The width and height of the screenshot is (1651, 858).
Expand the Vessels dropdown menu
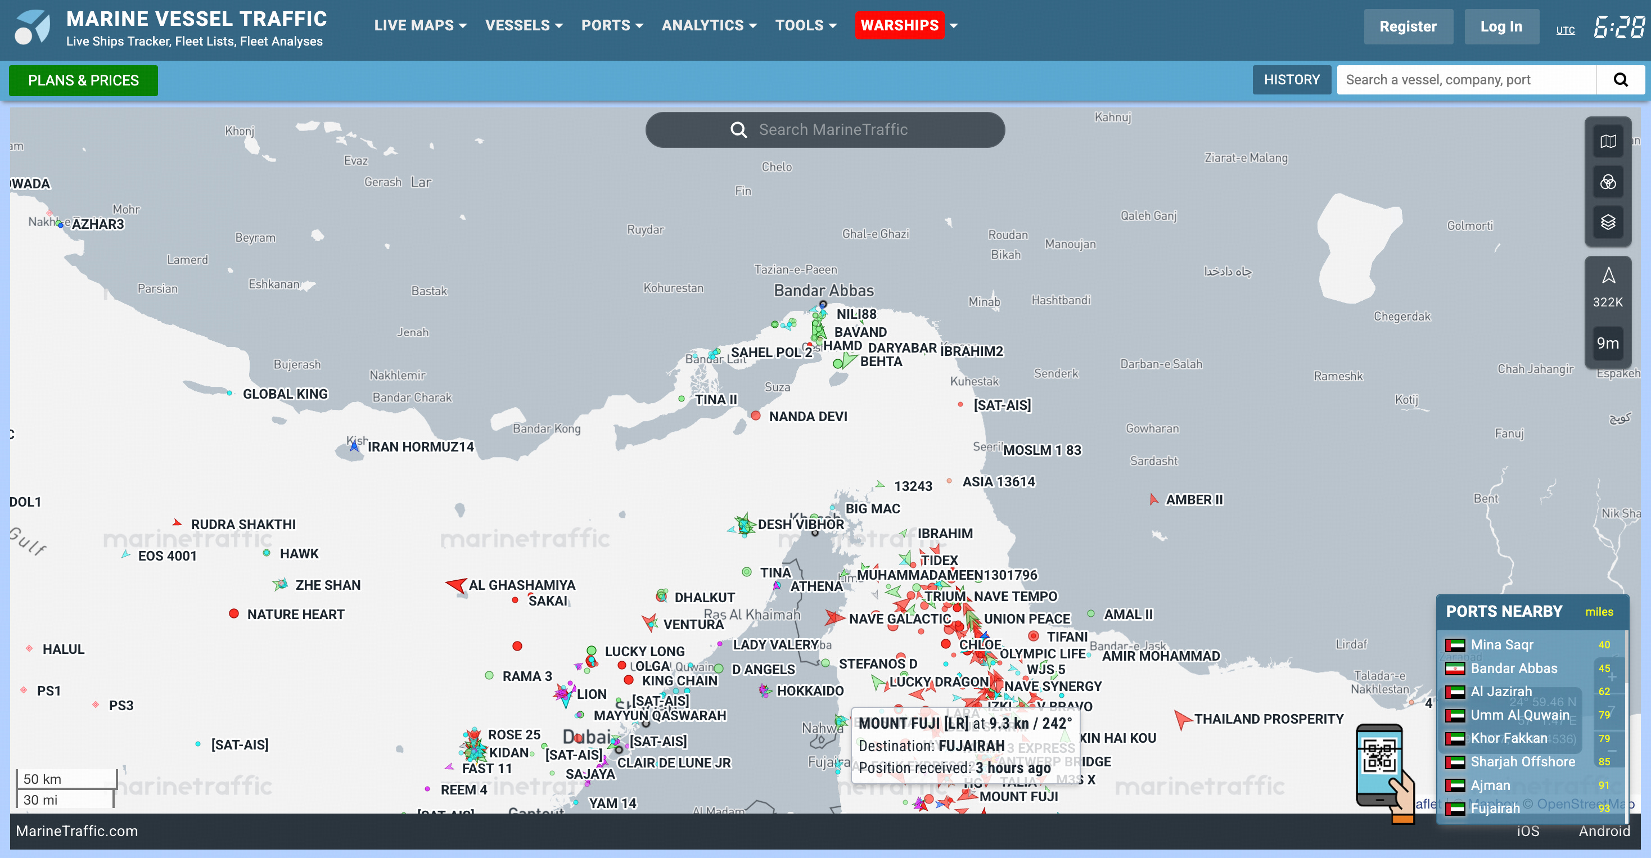[524, 26]
